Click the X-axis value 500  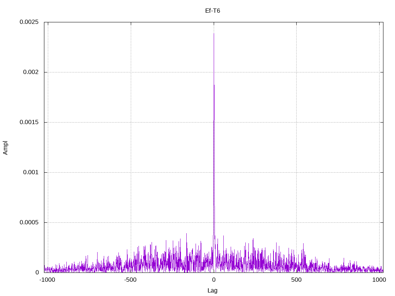coord(296,280)
